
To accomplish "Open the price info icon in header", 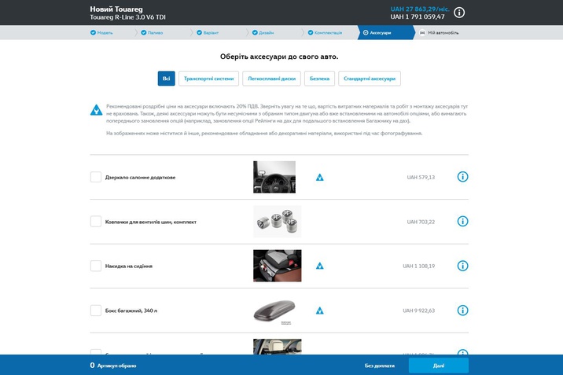I will (x=459, y=13).
